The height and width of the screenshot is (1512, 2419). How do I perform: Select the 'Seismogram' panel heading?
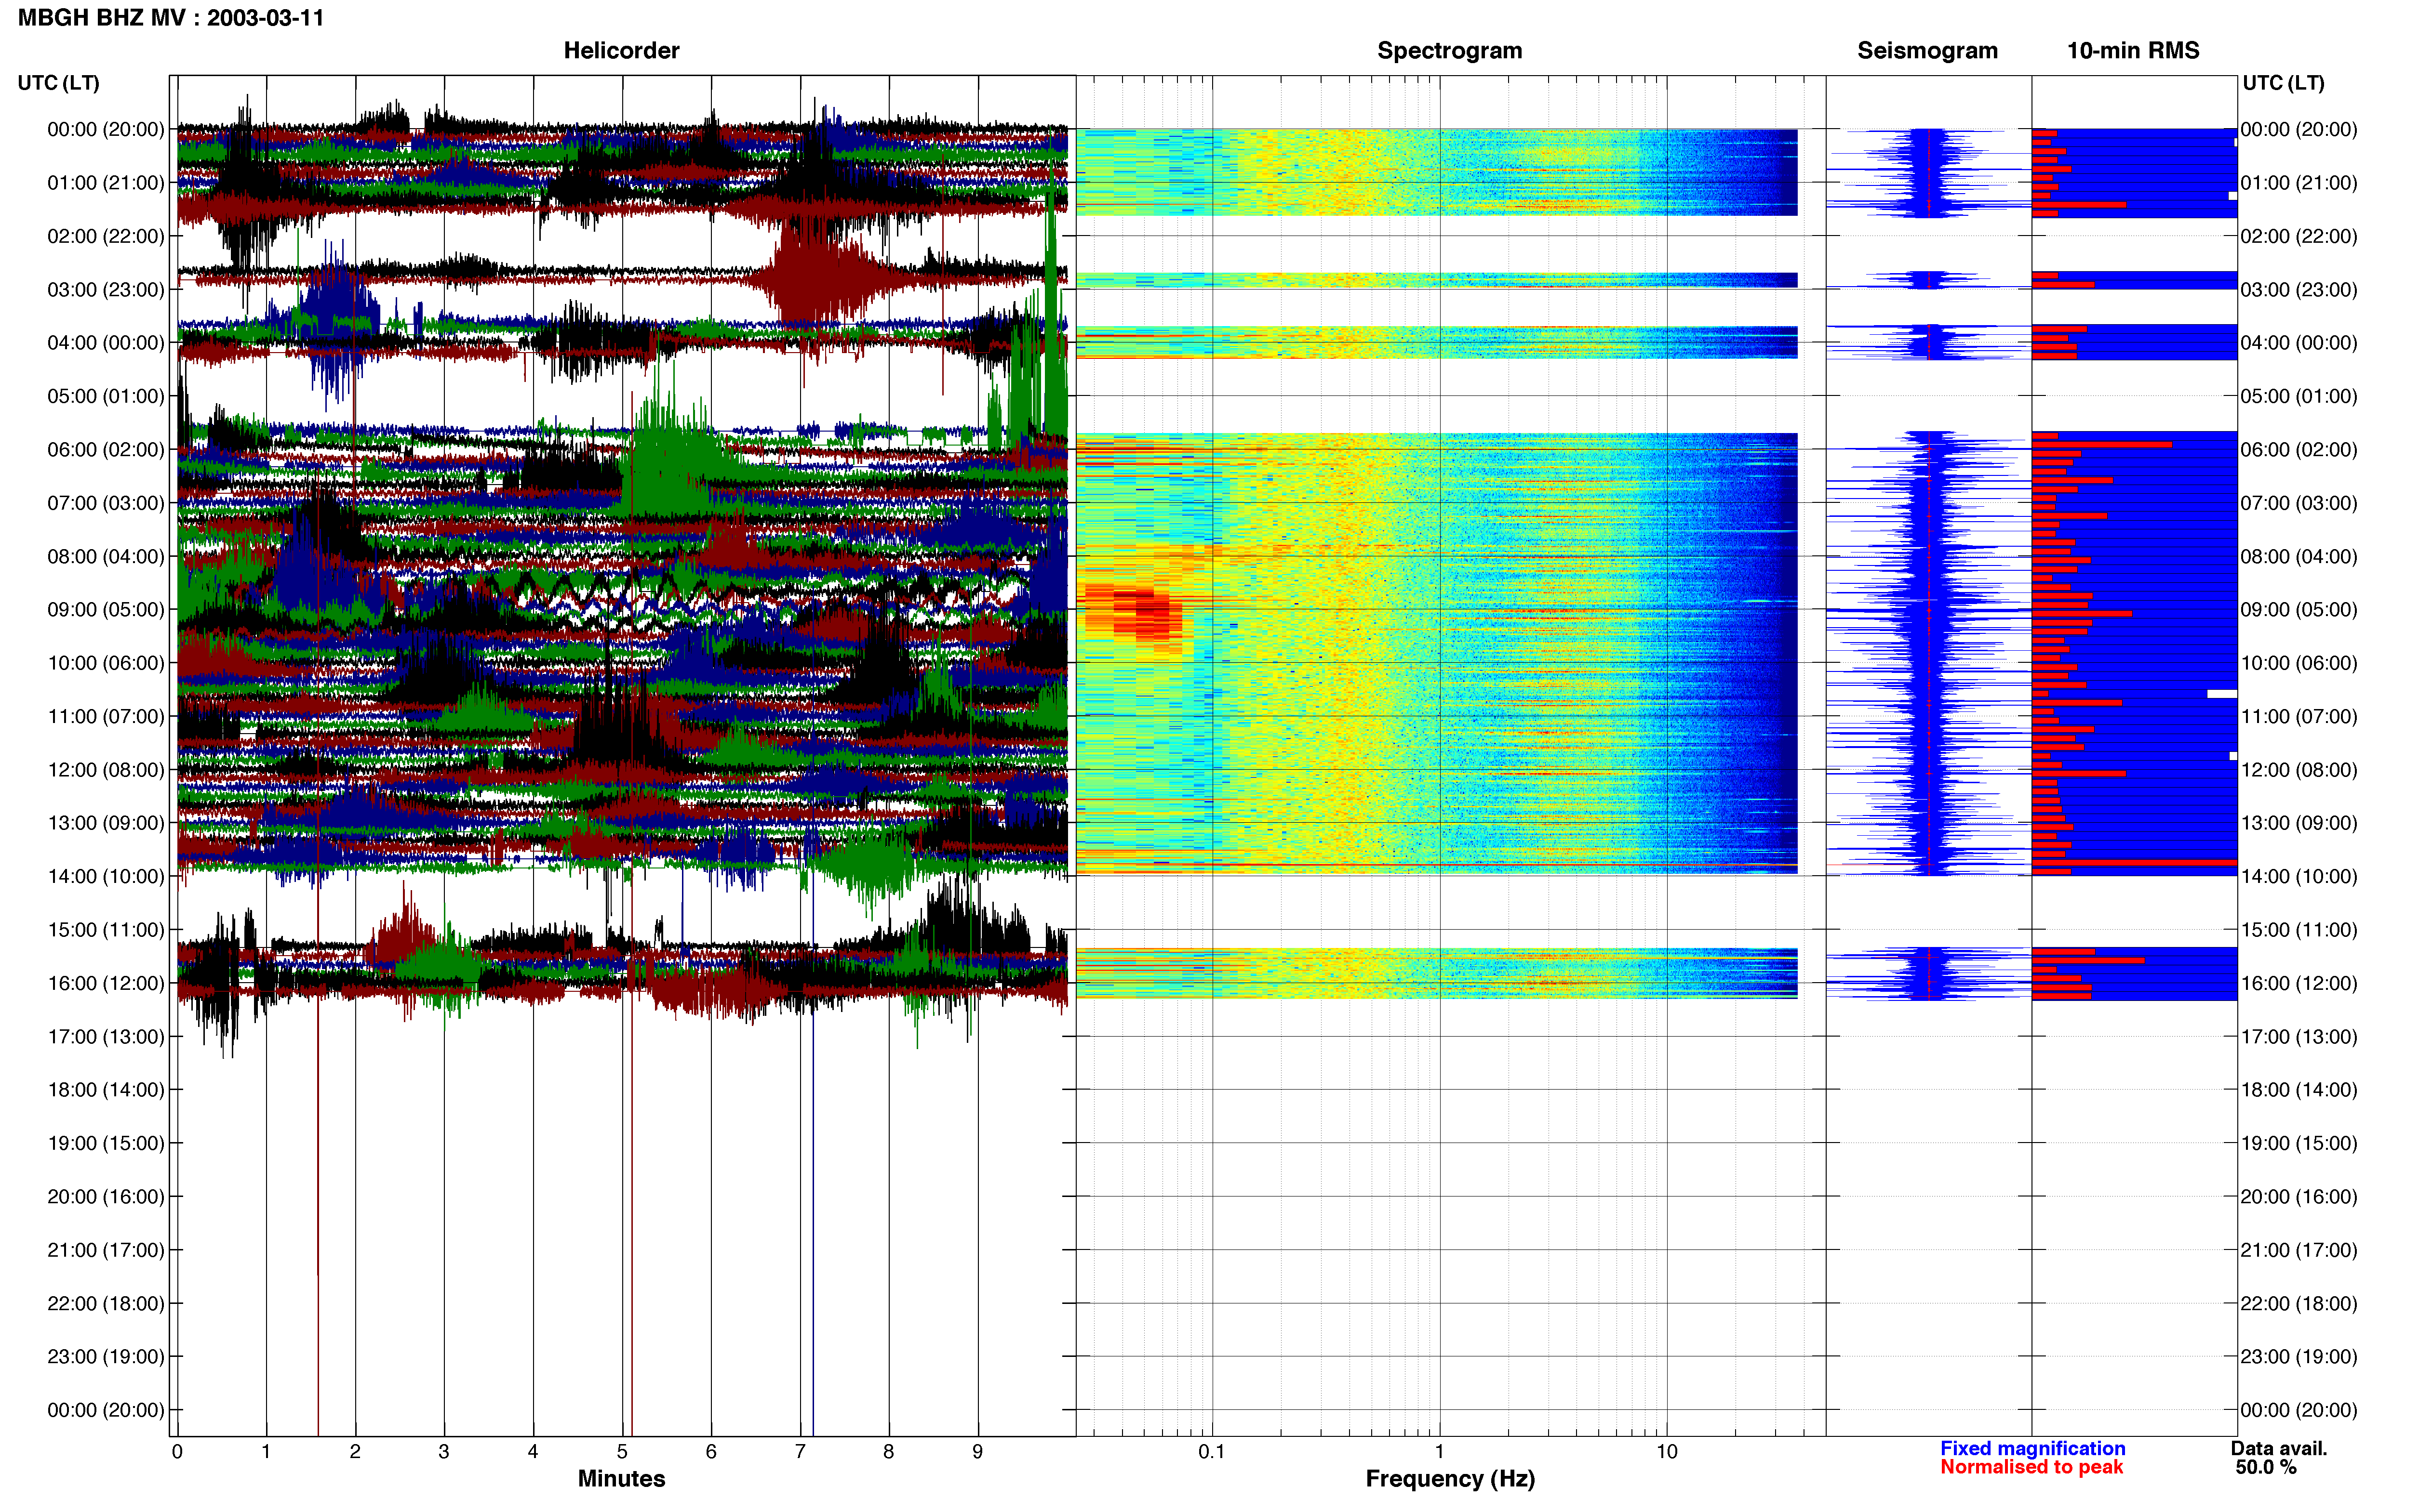click(1927, 50)
